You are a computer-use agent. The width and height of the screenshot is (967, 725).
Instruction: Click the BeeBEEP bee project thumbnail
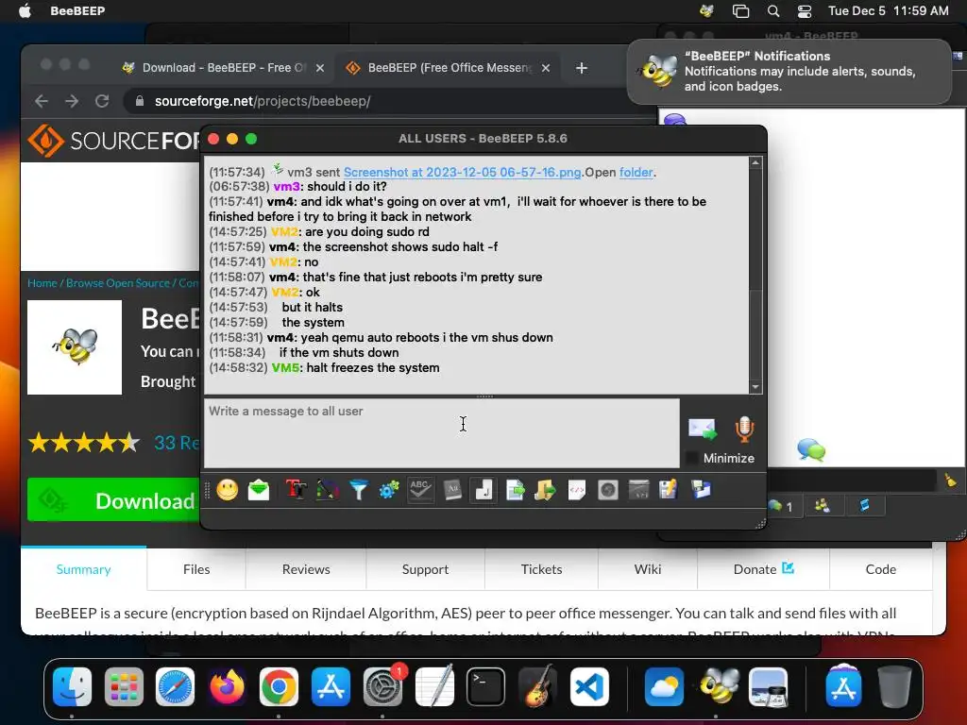point(75,347)
